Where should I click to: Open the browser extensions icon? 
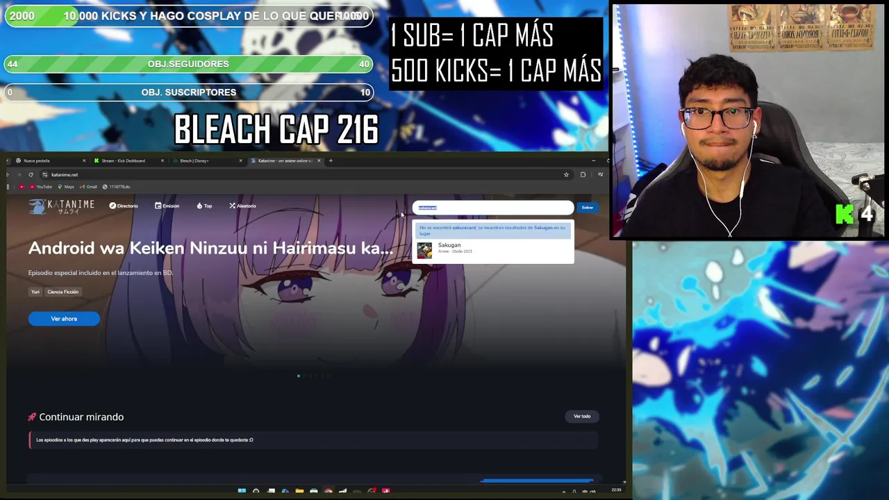(583, 174)
